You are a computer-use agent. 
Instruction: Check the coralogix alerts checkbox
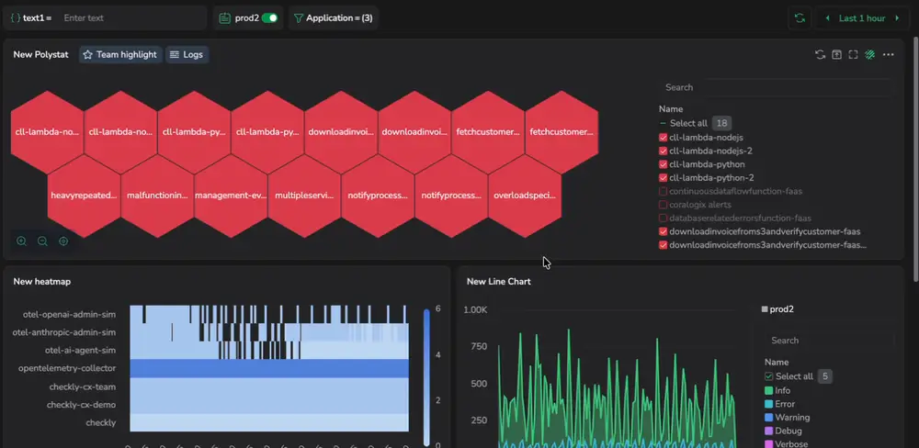click(663, 205)
